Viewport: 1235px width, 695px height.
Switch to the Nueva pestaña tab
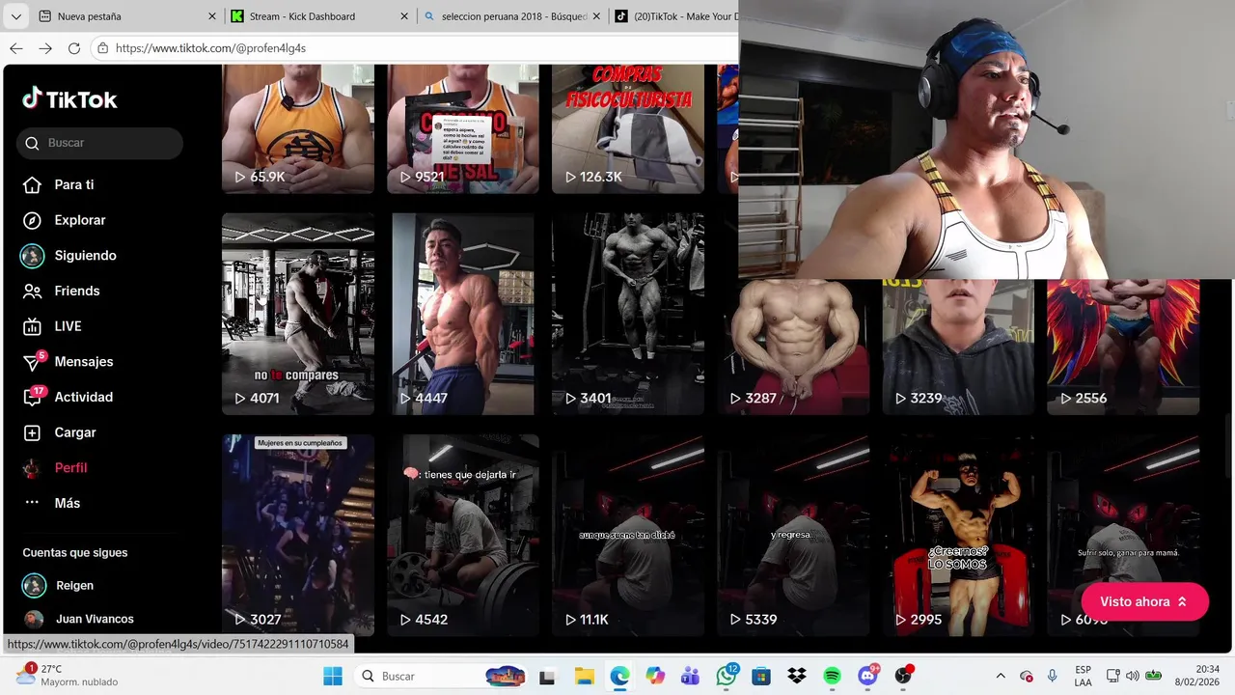click(125, 16)
